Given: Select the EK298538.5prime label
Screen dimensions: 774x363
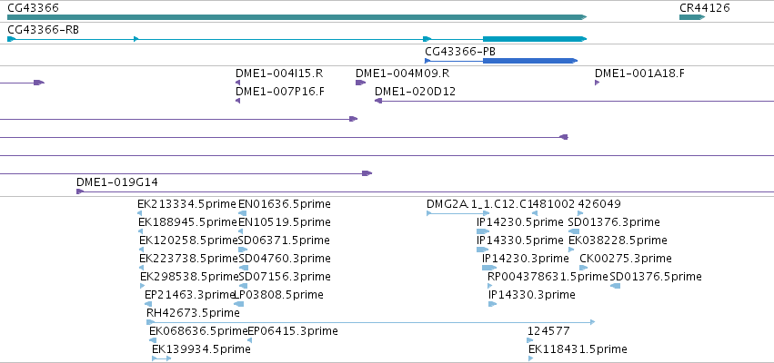Looking at the screenshot, I should point(189,277).
